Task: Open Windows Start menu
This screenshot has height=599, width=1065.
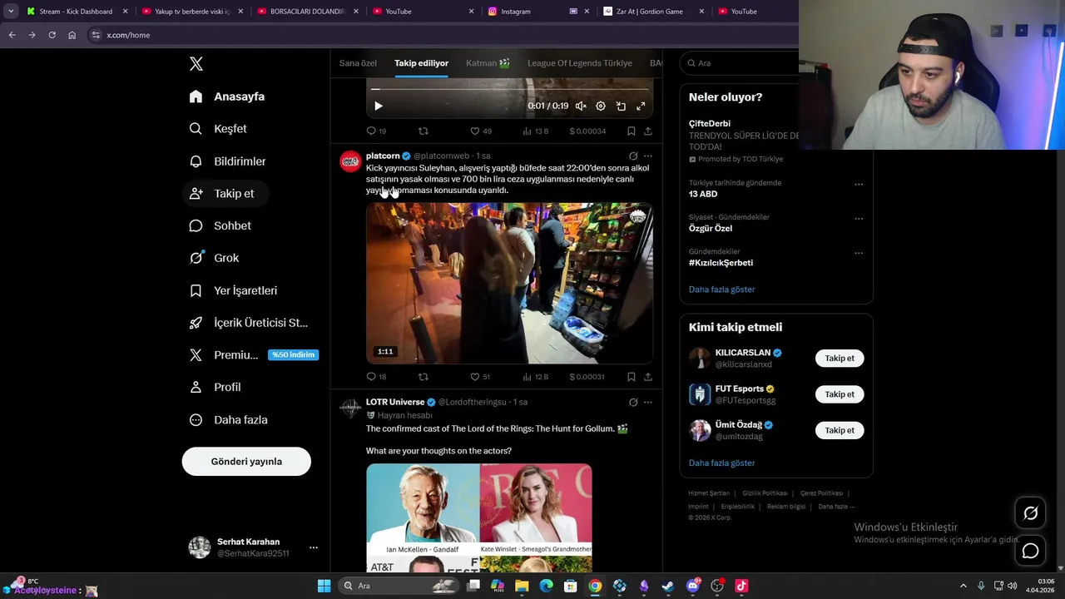Action: coord(324,586)
